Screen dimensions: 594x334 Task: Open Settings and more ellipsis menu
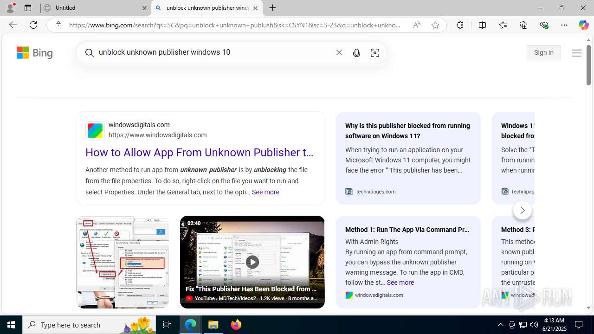click(564, 25)
